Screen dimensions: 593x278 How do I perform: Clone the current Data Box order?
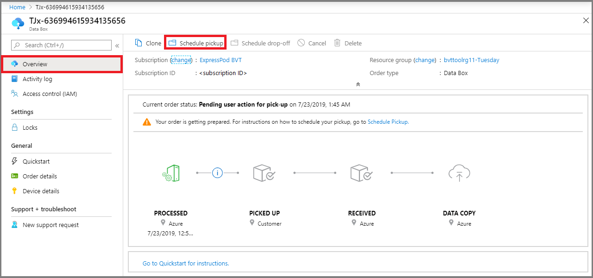[147, 43]
